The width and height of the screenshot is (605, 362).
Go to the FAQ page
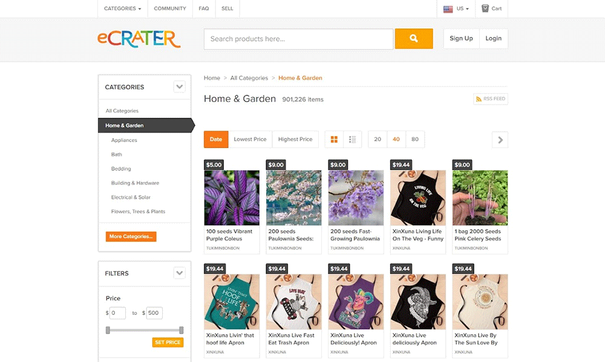tap(204, 8)
